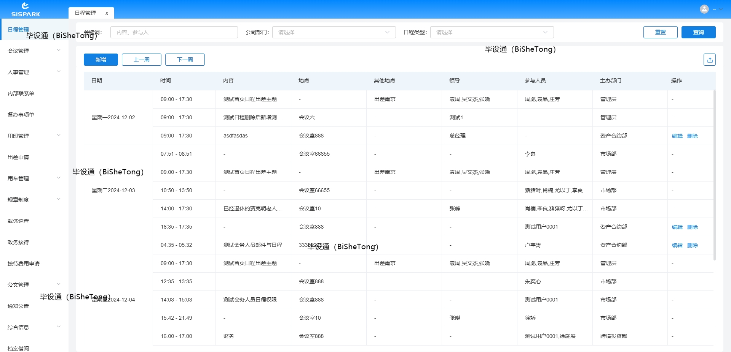The image size is (731, 352).
Task: Close the 日程管理 tab with x
Action: (x=107, y=13)
